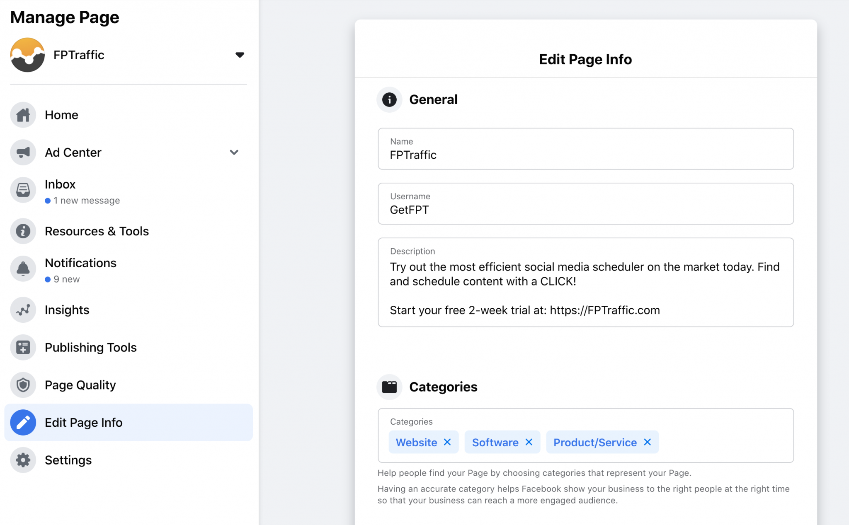Expand the Ad Center submenu chevron
The width and height of the screenshot is (849, 525).
coord(234,152)
